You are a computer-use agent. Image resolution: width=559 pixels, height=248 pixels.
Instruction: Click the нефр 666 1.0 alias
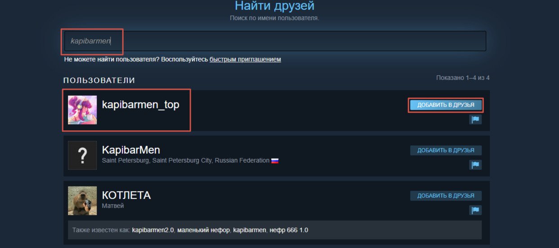pyautogui.click(x=288, y=230)
